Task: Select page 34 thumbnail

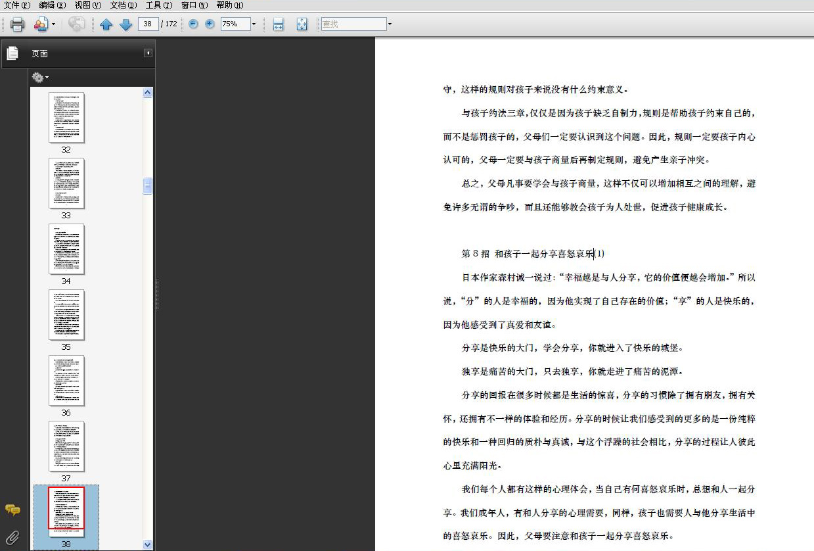Action: (x=66, y=249)
